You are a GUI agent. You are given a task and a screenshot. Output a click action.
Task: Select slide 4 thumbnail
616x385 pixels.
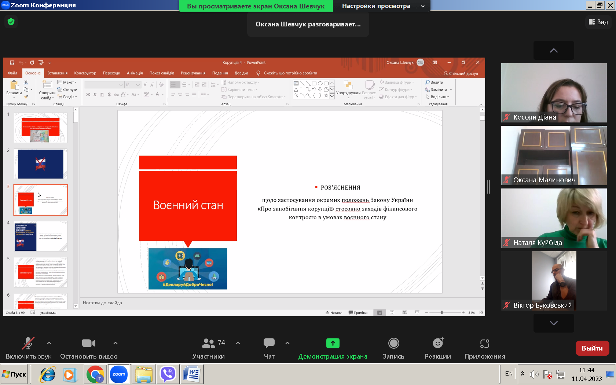(x=41, y=236)
